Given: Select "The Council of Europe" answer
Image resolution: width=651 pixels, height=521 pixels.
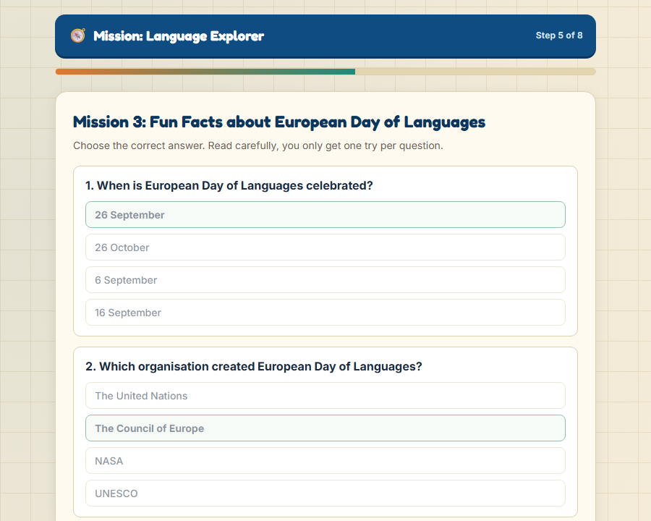Looking at the screenshot, I should click(x=325, y=428).
